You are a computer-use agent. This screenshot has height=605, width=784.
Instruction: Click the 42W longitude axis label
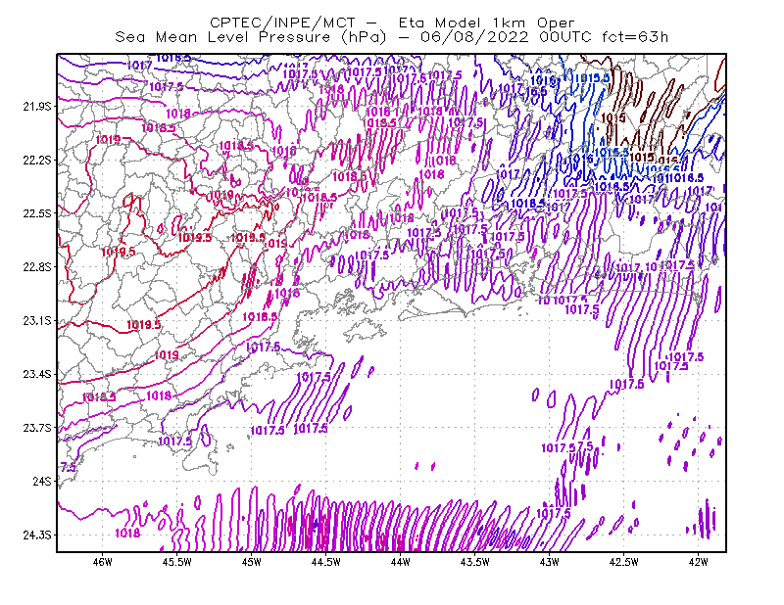tap(699, 562)
